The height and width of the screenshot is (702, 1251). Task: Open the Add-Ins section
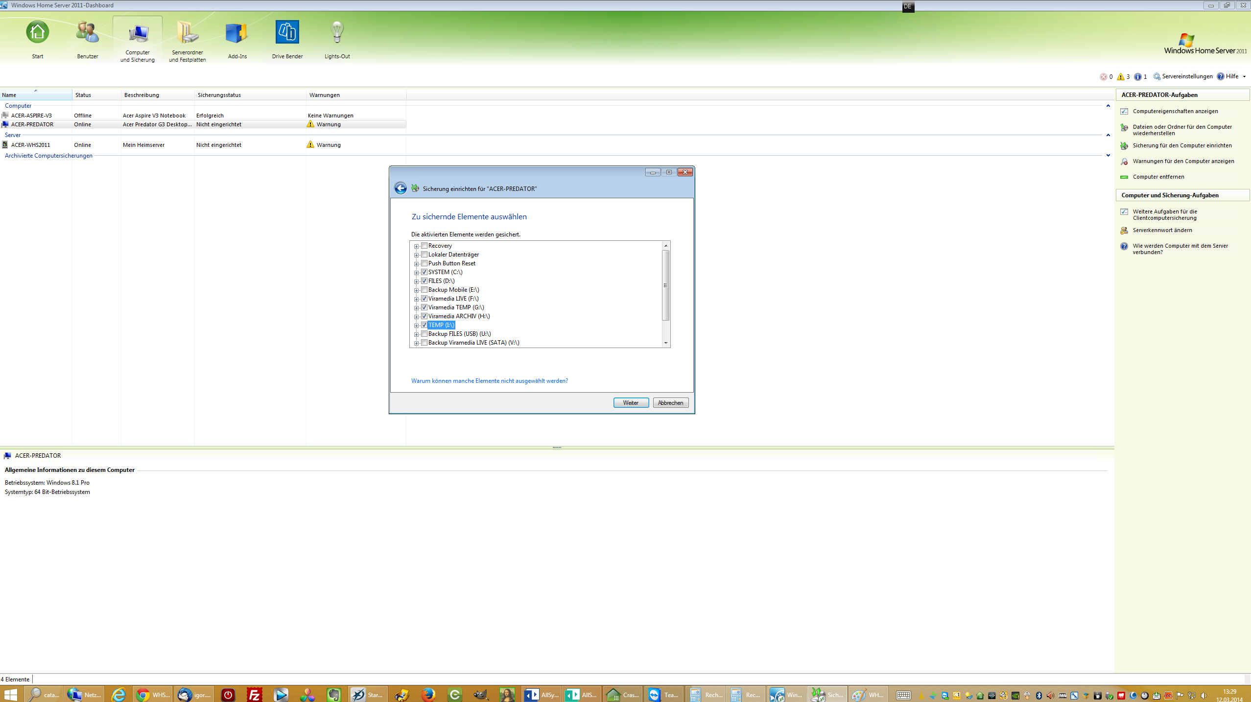tap(236, 39)
